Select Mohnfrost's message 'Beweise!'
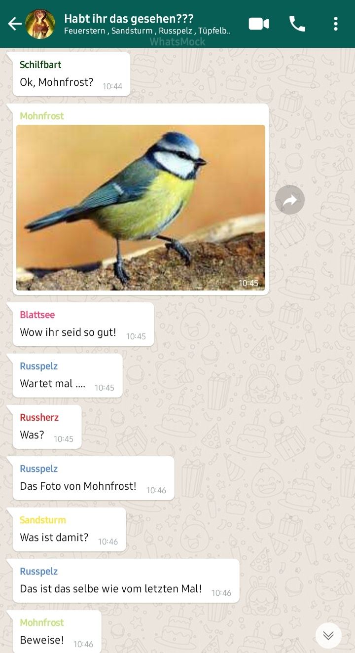The image size is (355, 653). pyautogui.click(x=42, y=640)
